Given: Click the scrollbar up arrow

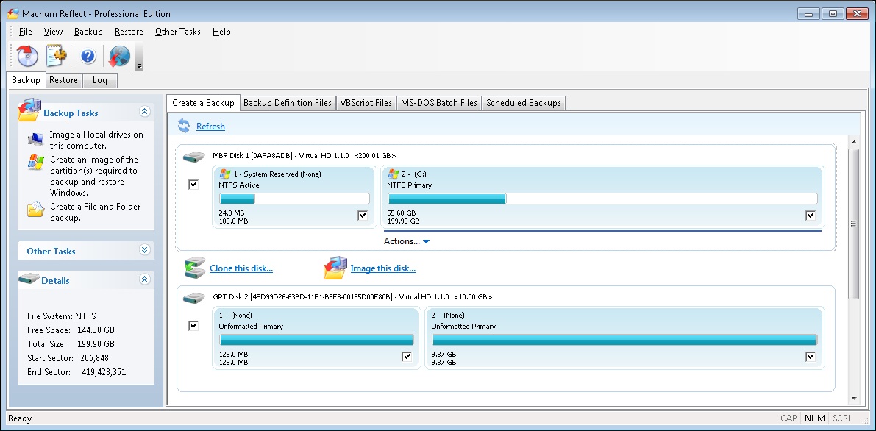Looking at the screenshot, I should coord(853,140).
